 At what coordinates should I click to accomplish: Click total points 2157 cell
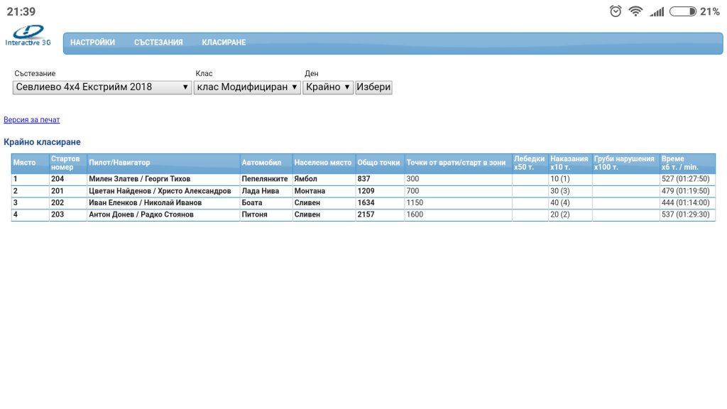coord(380,214)
